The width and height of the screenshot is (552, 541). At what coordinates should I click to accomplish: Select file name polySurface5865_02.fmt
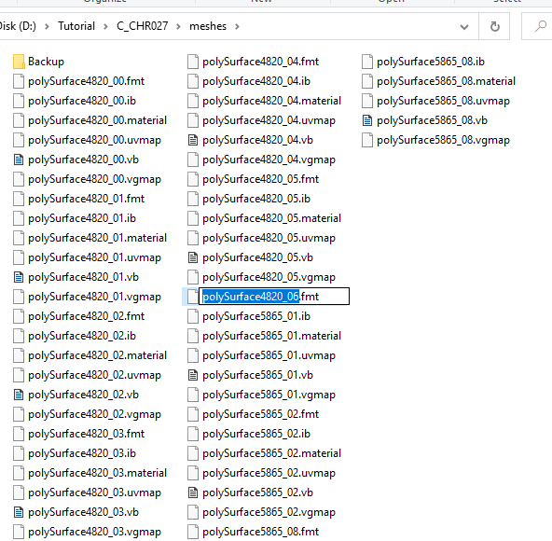(260, 414)
